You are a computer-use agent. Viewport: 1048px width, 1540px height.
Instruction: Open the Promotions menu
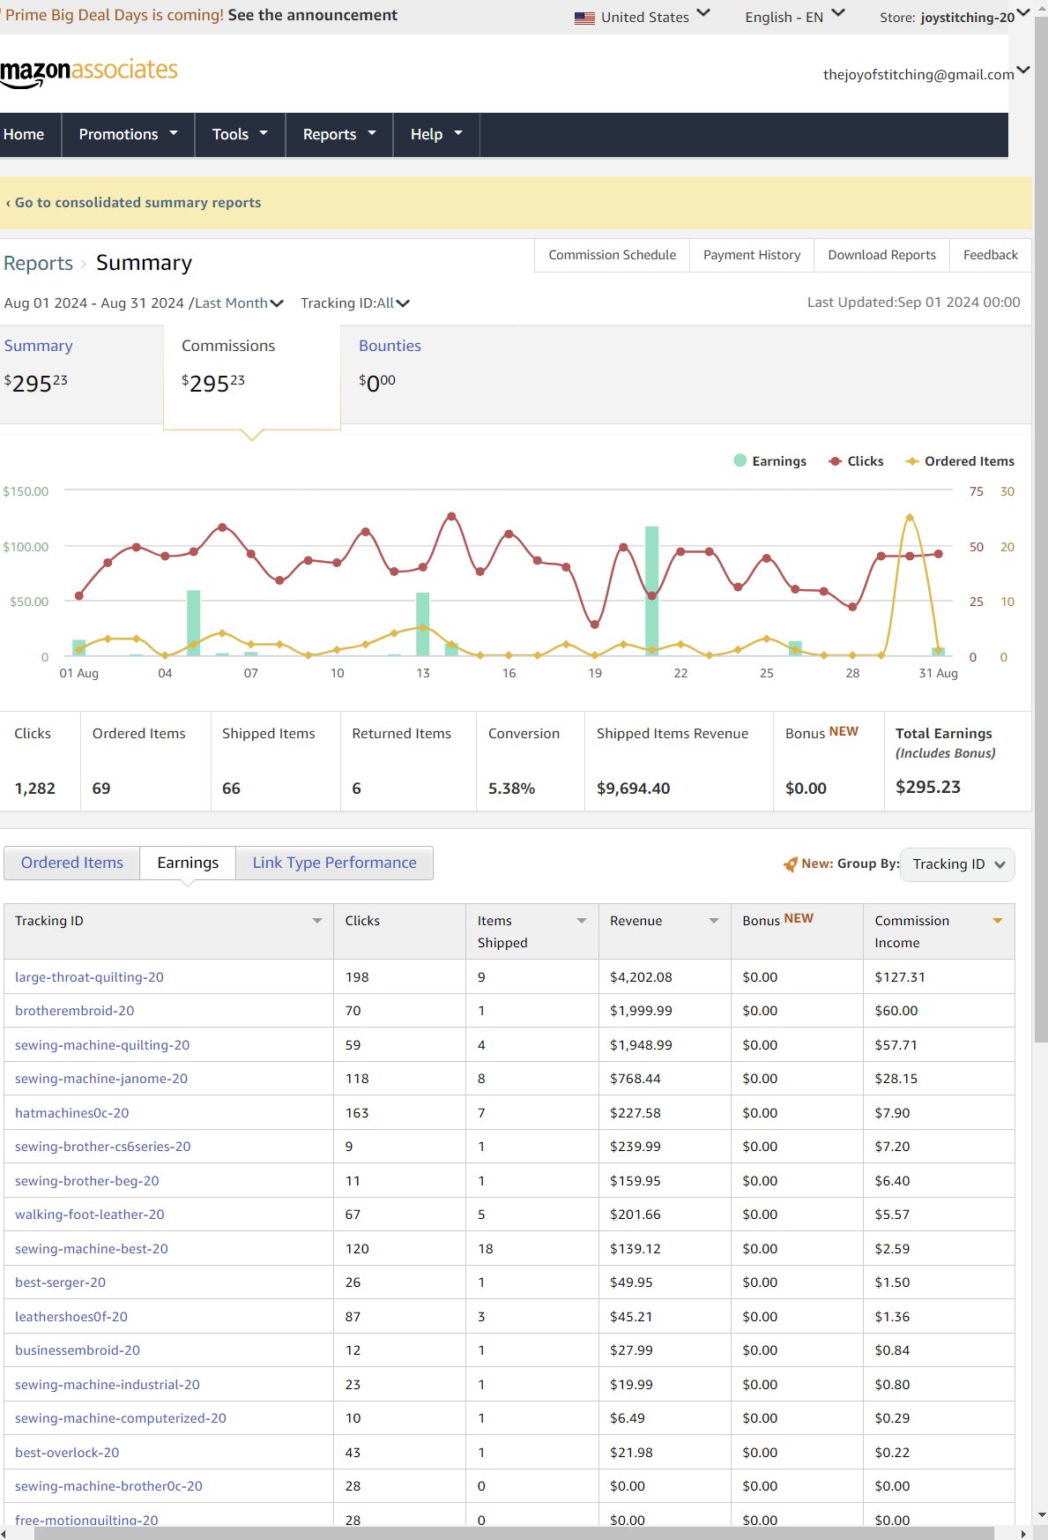click(129, 134)
